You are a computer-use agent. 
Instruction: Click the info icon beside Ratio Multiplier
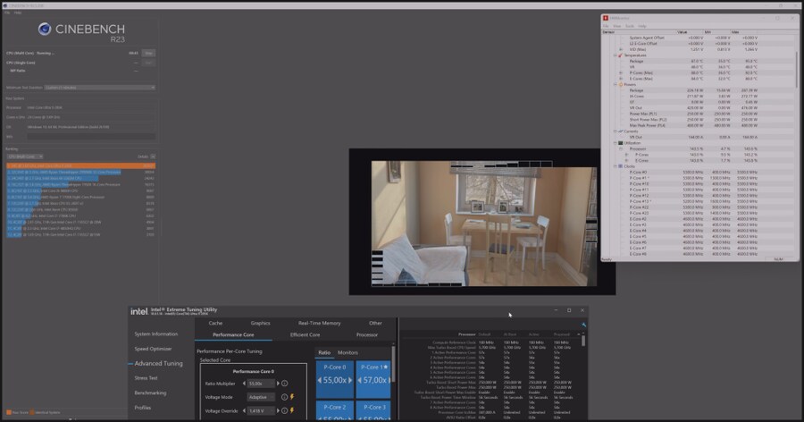click(285, 384)
